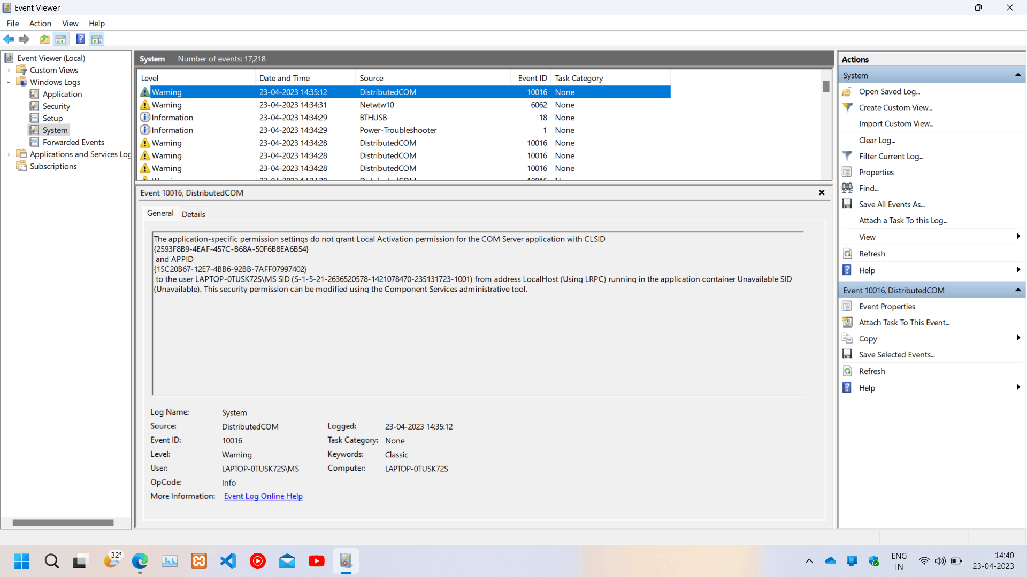Sort events by Date and Time column
This screenshot has height=577, width=1027.
(x=305, y=78)
